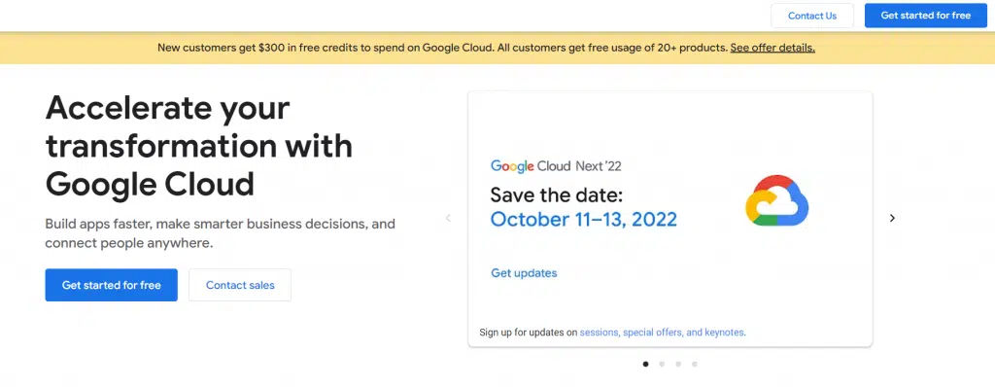995x387 pixels.
Task: Select the second carousel dot indicator
Action: pos(662,364)
